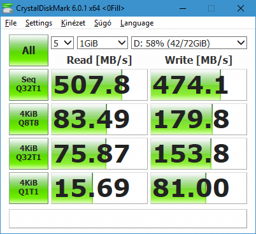Maximize the CrystalDiskMark window

[x=211, y=8]
